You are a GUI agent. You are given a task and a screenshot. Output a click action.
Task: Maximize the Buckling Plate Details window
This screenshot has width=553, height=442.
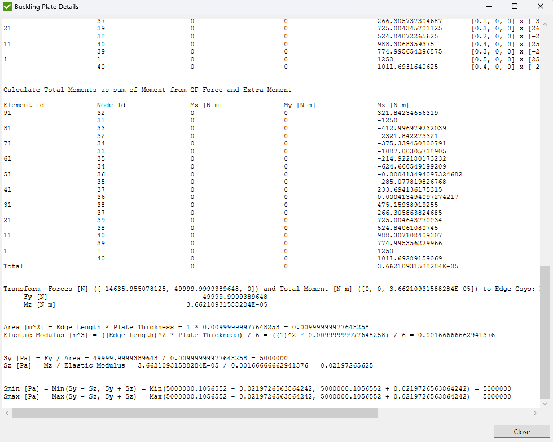point(514,6)
